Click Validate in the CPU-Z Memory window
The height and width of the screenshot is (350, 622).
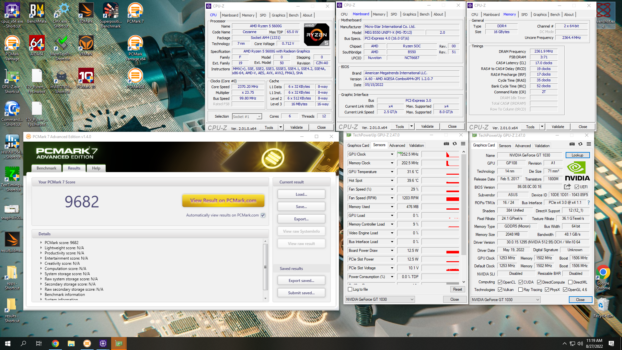[558, 127]
